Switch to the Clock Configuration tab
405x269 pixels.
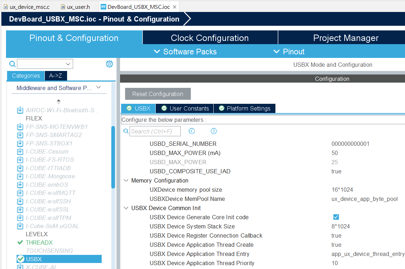tap(210, 37)
